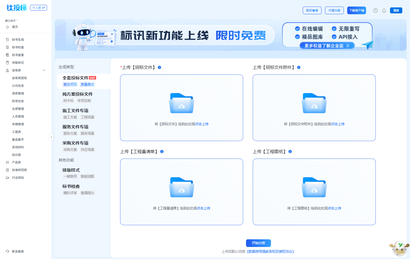Viewport: 410px width, 259px height.
Task: Click the 标书生成 sidebar icon
Action: (x=7, y=40)
